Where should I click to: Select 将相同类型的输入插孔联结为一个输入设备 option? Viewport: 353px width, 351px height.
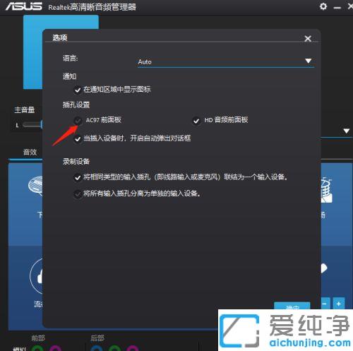(x=78, y=177)
